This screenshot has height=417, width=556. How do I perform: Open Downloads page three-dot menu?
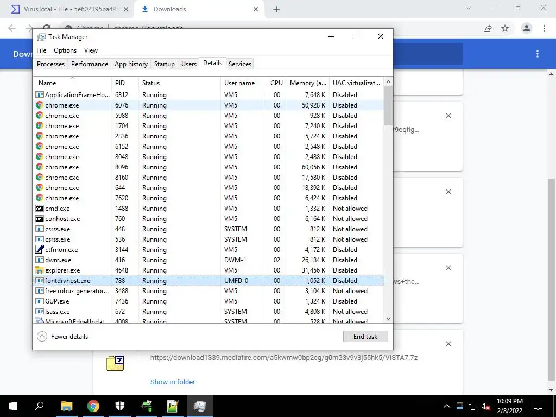(x=538, y=54)
